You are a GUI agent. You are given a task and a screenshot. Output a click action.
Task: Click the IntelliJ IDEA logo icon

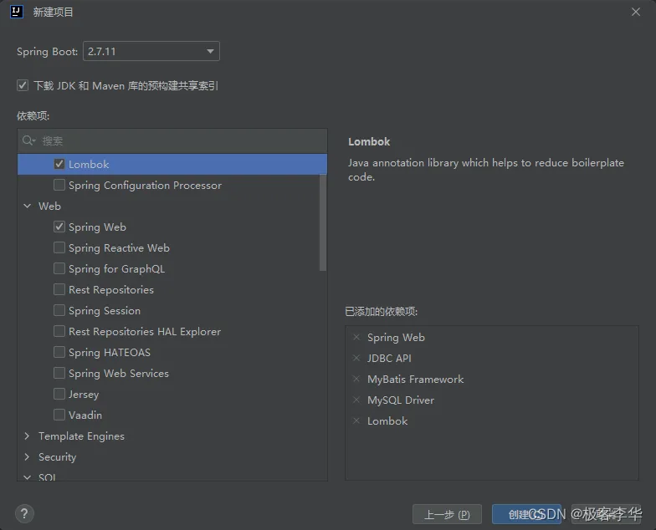(x=17, y=12)
